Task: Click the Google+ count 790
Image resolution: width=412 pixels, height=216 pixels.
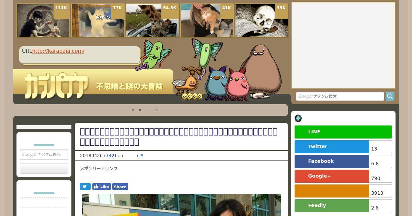Action: click(x=380, y=176)
